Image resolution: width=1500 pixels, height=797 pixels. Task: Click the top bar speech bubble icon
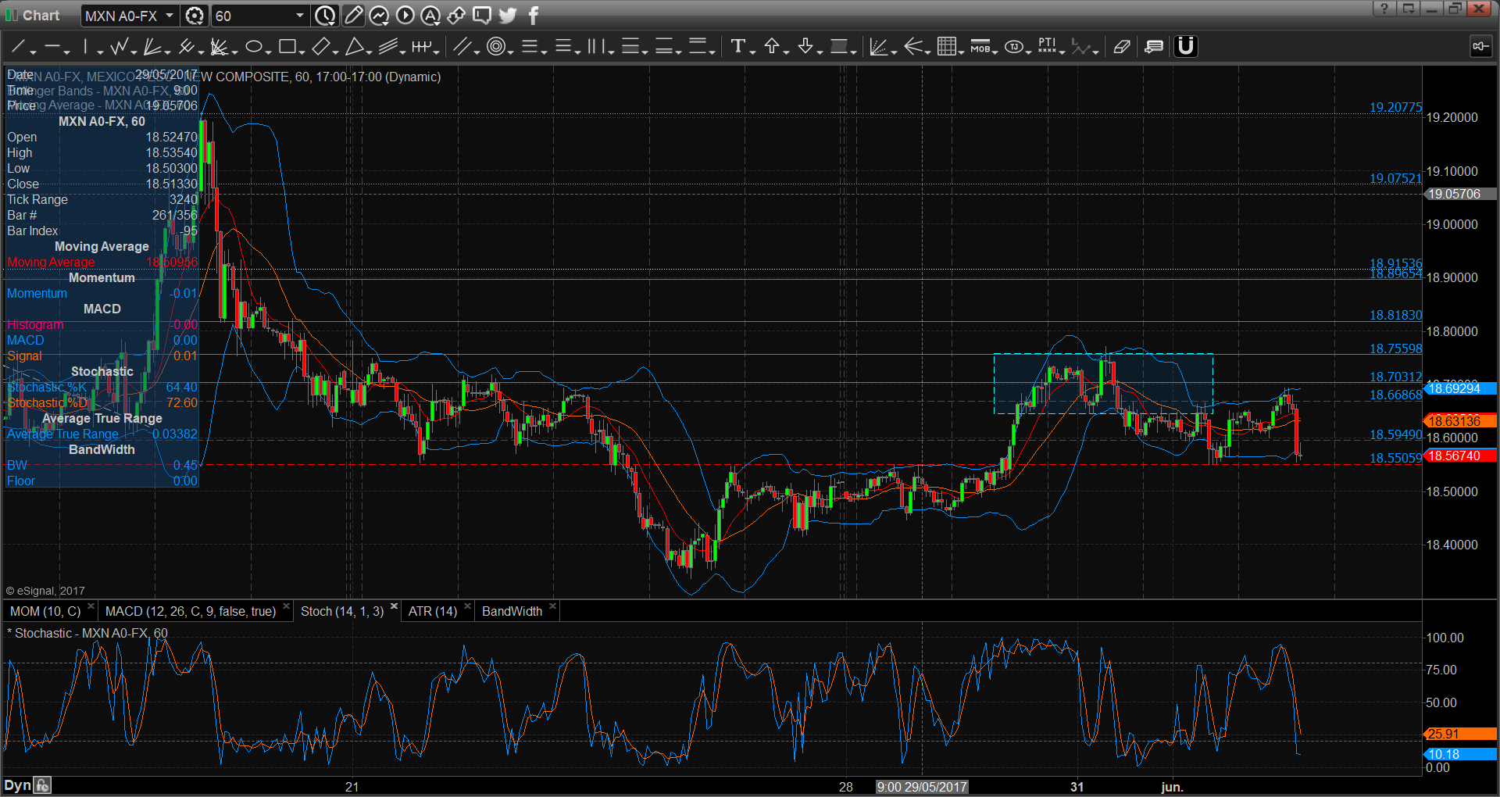(482, 15)
